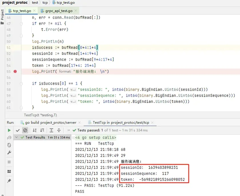Pin the Run tool window with the pin icon

pos(9,181)
